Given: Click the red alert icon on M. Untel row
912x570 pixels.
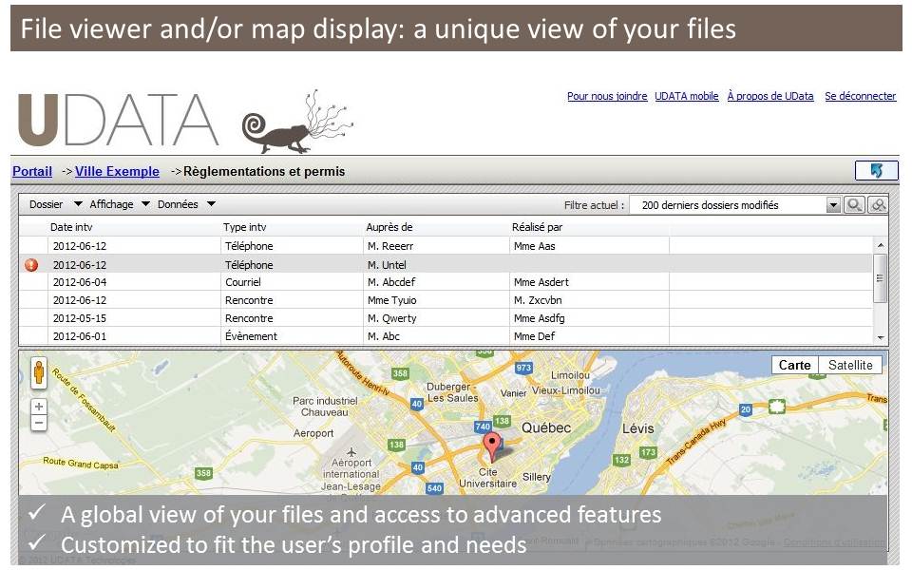Looking at the screenshot, I should pos(31,265).
